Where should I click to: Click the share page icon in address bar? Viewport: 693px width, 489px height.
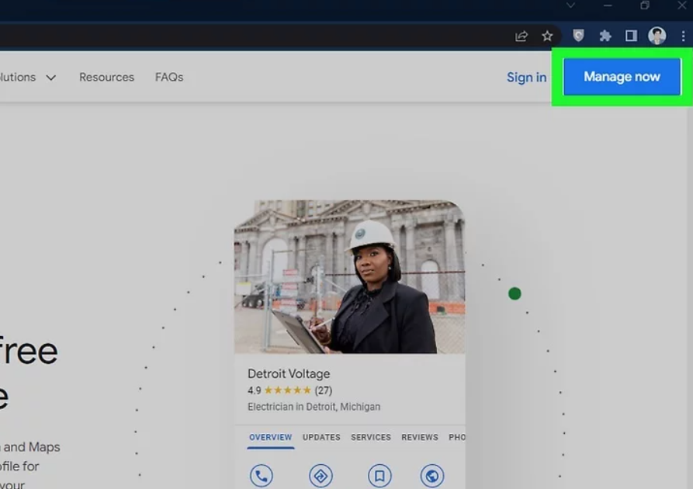(521, 36)
